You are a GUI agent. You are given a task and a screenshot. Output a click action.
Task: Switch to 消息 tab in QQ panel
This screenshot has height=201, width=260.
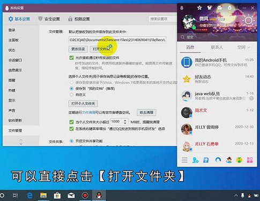(x=190, y=47)
